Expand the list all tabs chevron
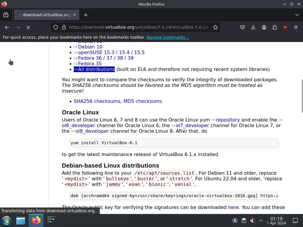This screenshot has height=227, width=303. tap(297, 15)
